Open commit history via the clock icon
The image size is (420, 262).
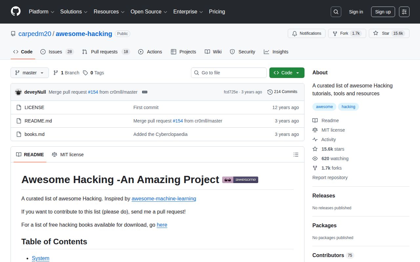(x=270, y=92)
